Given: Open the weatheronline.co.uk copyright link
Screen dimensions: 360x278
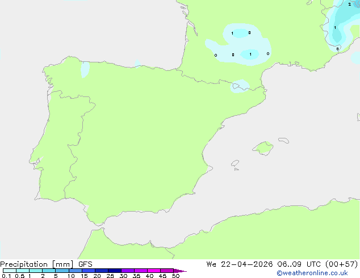Looking at the screenshot, I should coord(312,273).
